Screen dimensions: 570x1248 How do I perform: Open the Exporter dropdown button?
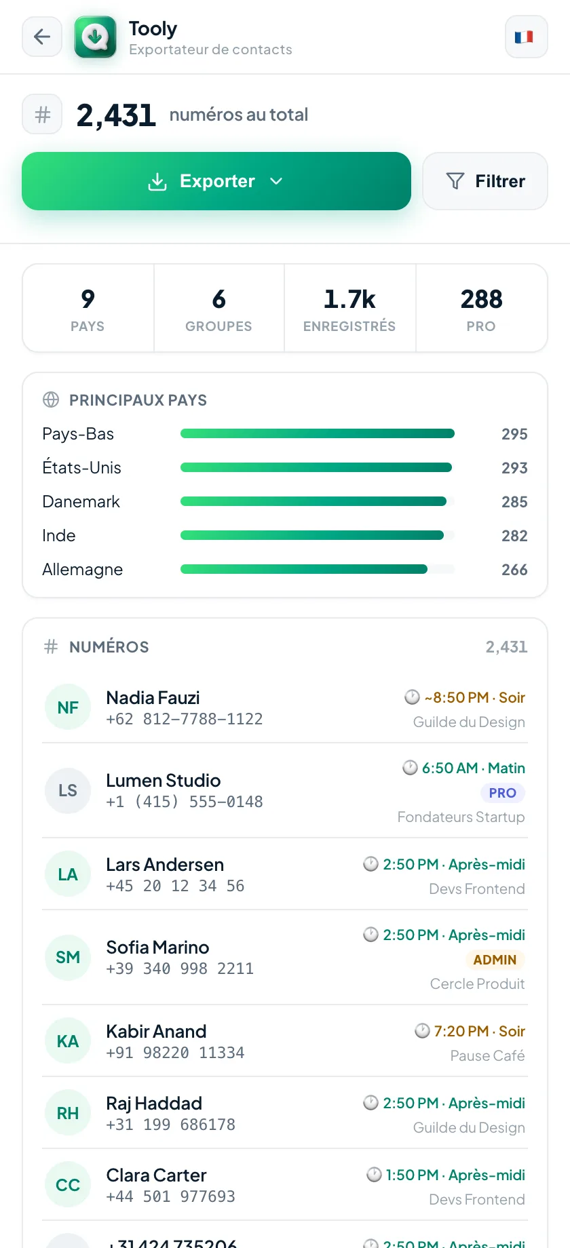tap(216, 181)
